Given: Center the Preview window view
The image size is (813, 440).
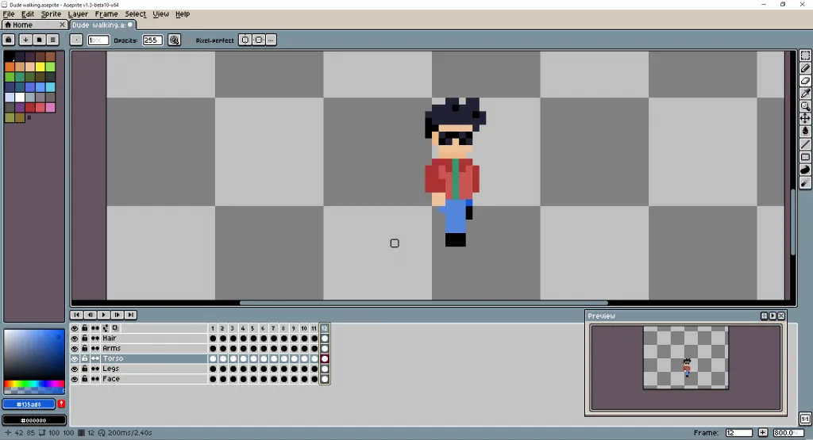Looking at the screenshot, I should pyautogui.click(x=764, y=316).
